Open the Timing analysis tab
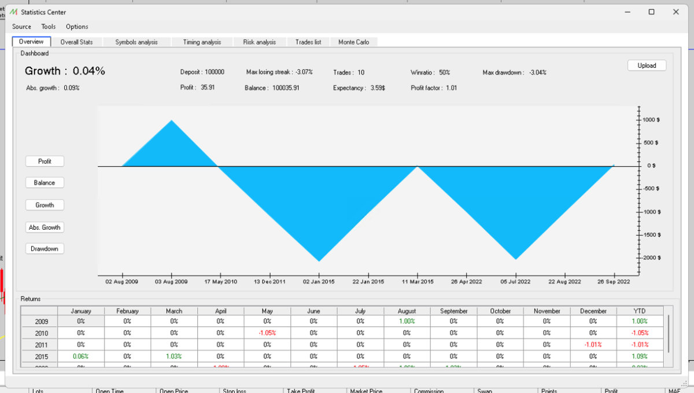 tap(202, 42)
